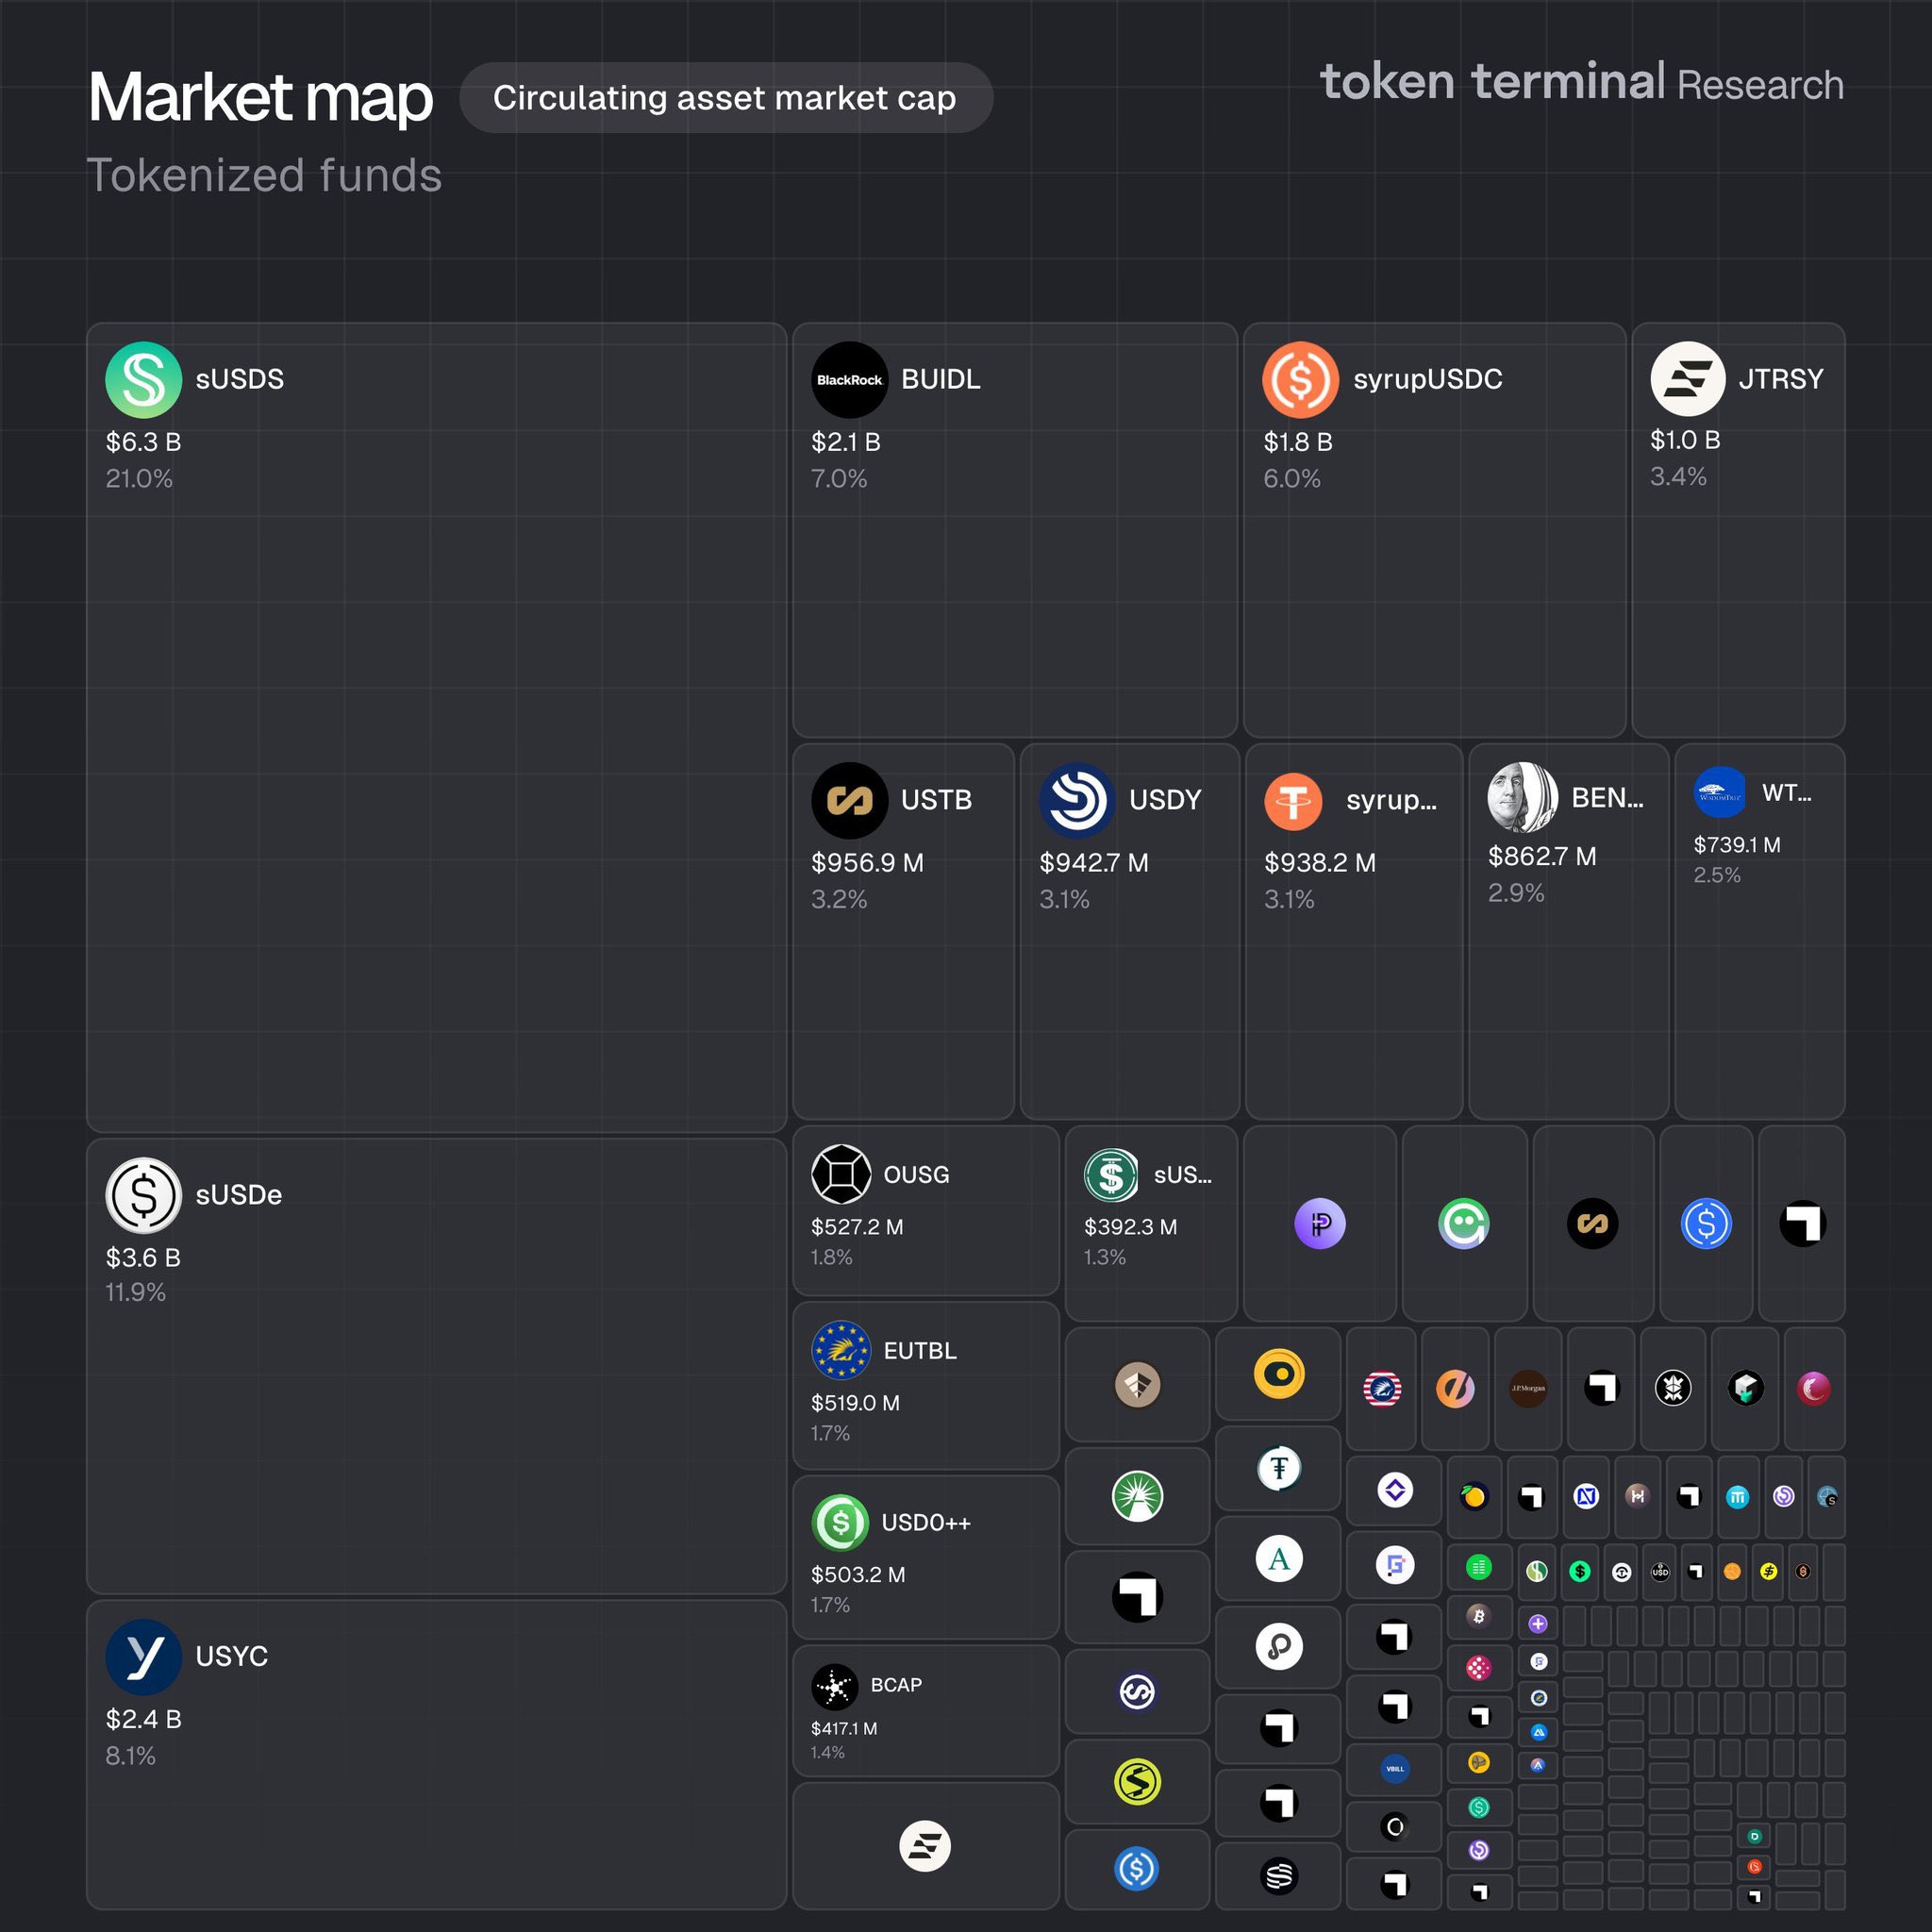Click the BCAP starburst icon
Screen dimensions: 1932x1932
[x=835, y=1688]
